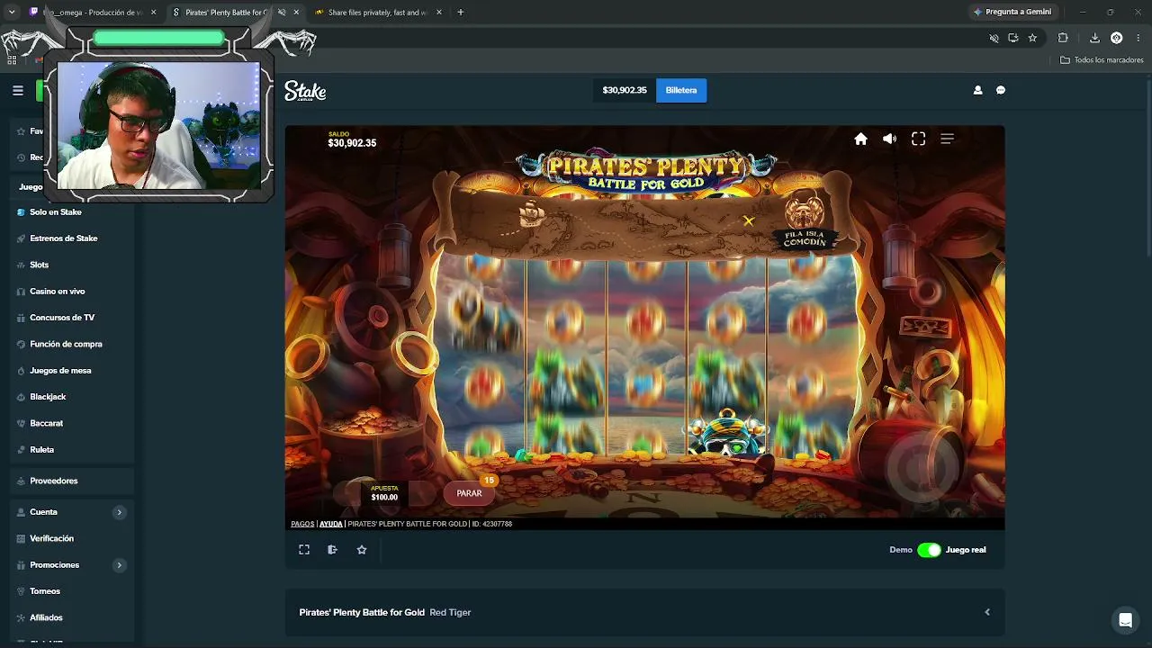Click the install/cast icon in address bar
Screen dimensions: 1152x648
1013,38
